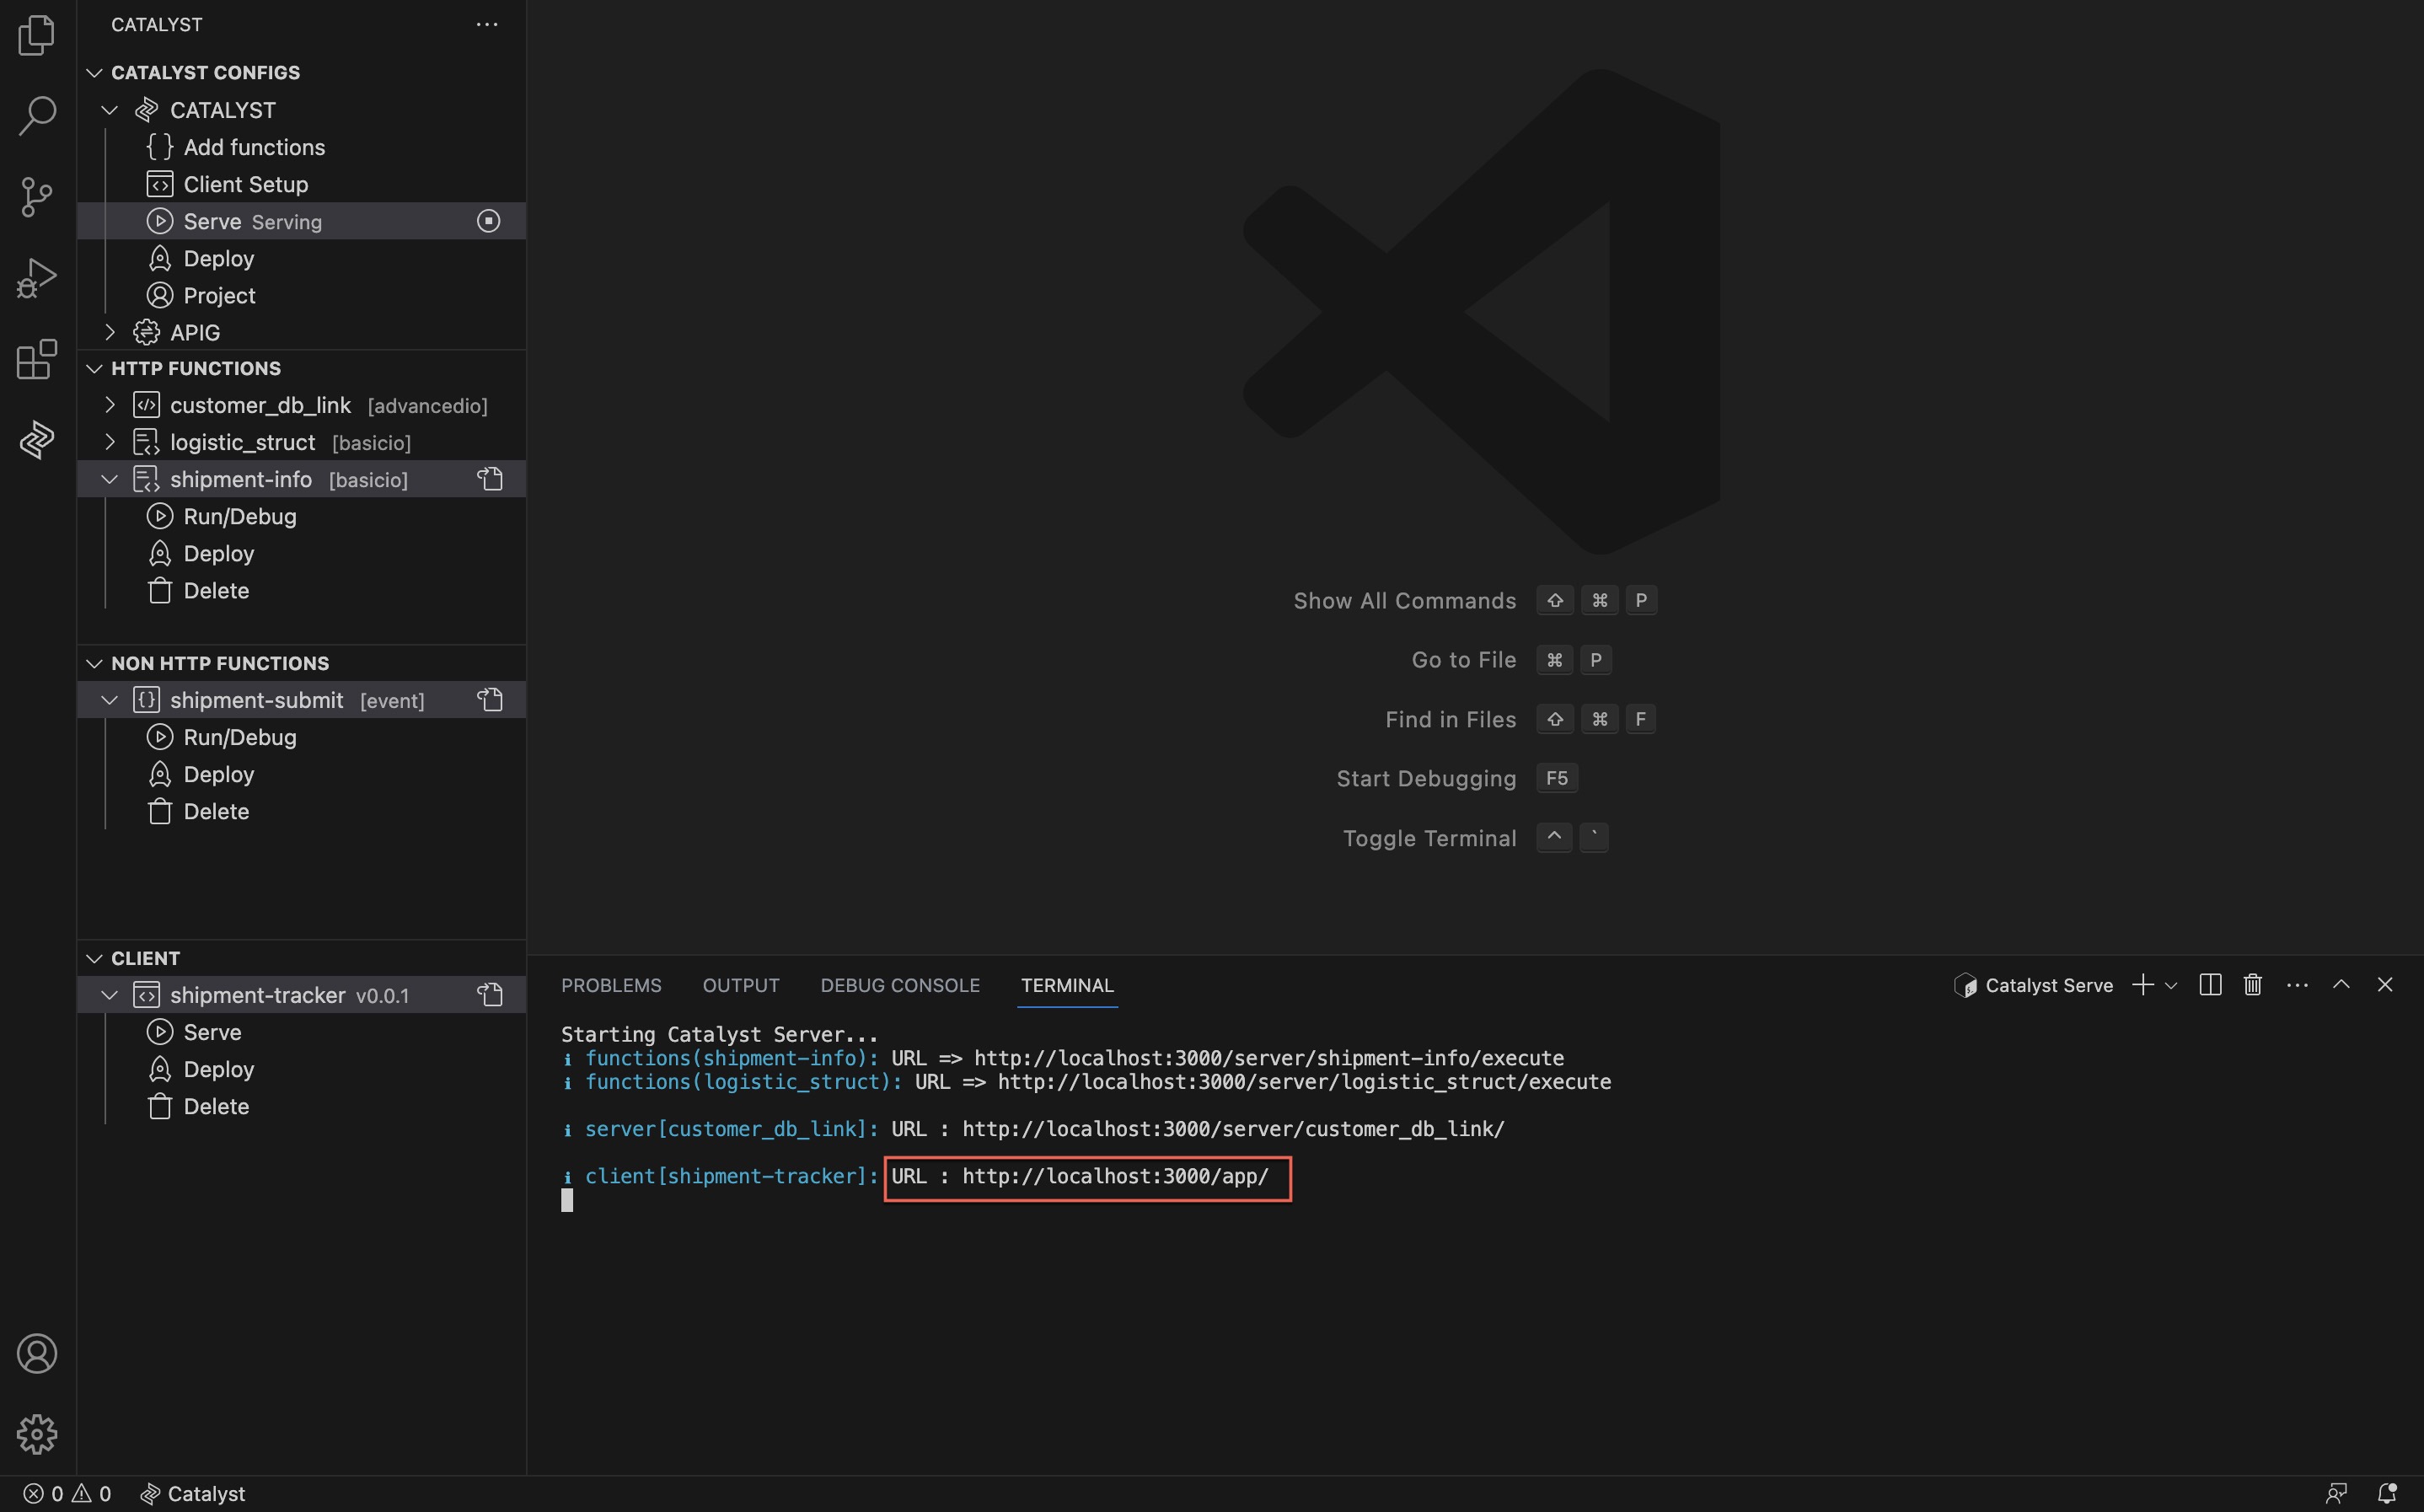2424x1512 pixels.
Task: Click the Catalyst Serve stop button in terminal
Action: [x=488, y=221]
